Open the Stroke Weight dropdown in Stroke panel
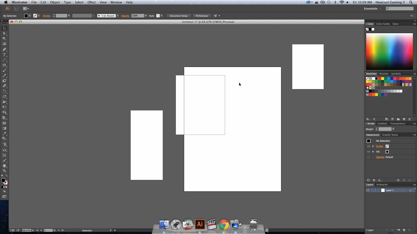Viewport: 417px width, 234px height. tap(393, 129)
